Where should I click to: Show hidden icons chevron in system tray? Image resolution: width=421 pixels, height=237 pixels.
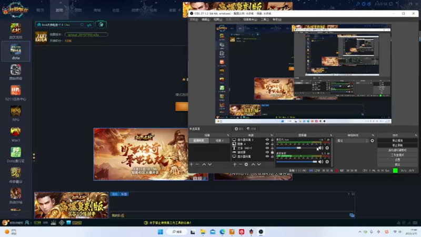[x=360, y=232]
